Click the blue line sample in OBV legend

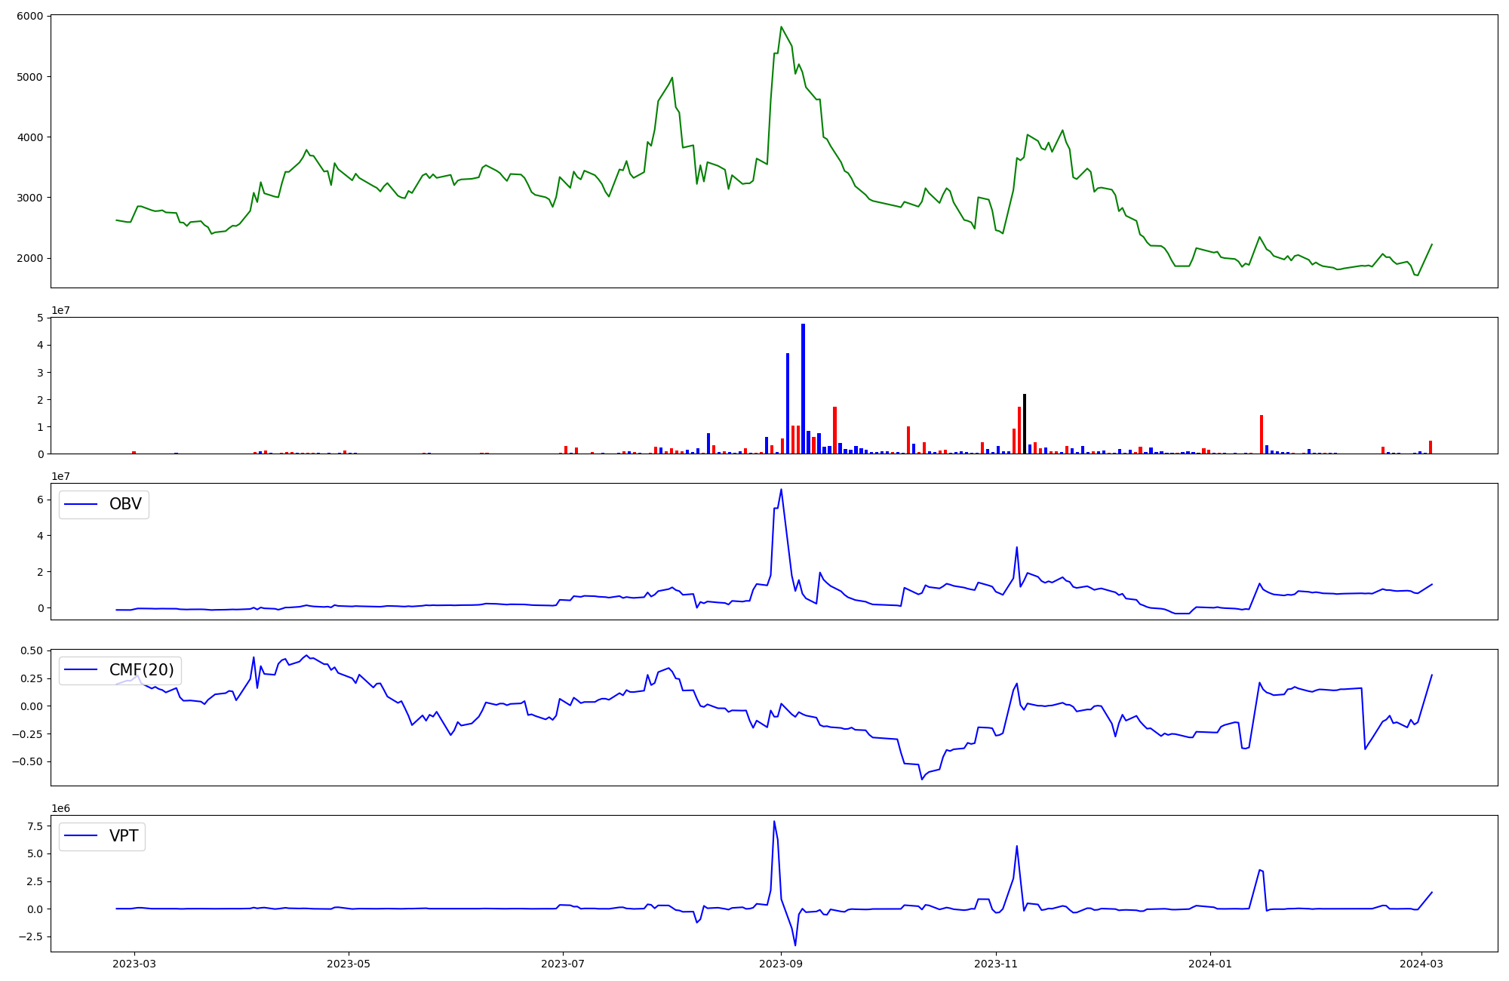(x=81, y=505)
